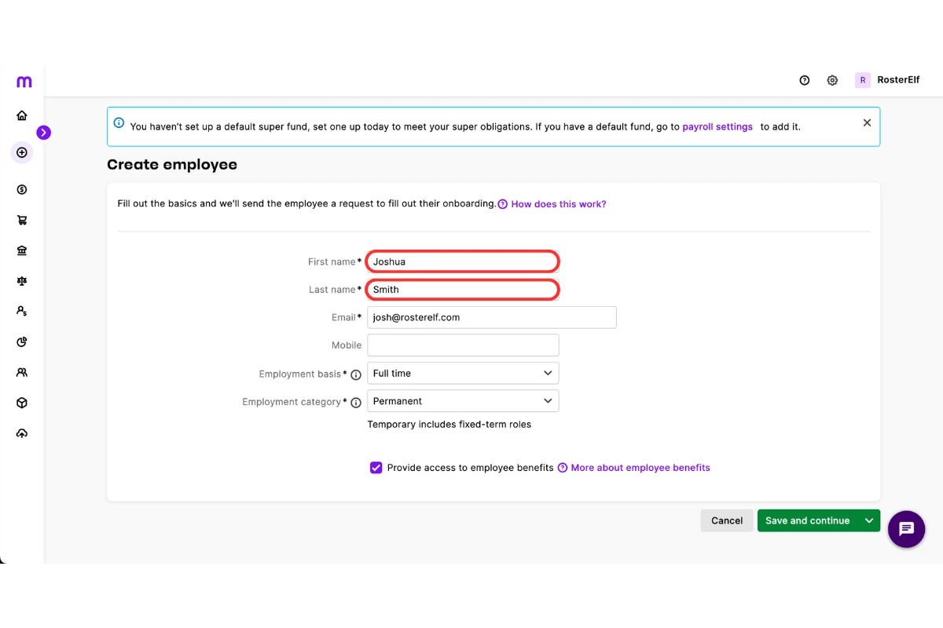Follow the payroll settings link

point(717,126)
